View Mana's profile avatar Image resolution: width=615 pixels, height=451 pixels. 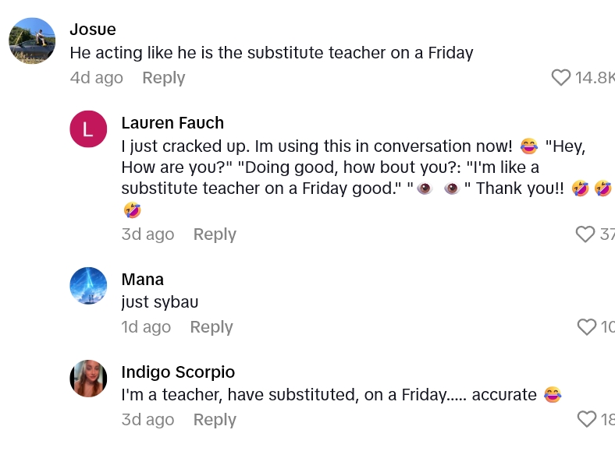88,286
